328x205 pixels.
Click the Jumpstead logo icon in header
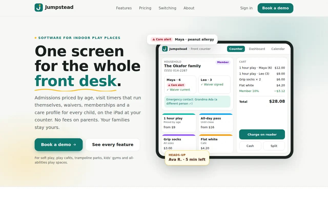(39, 7)
